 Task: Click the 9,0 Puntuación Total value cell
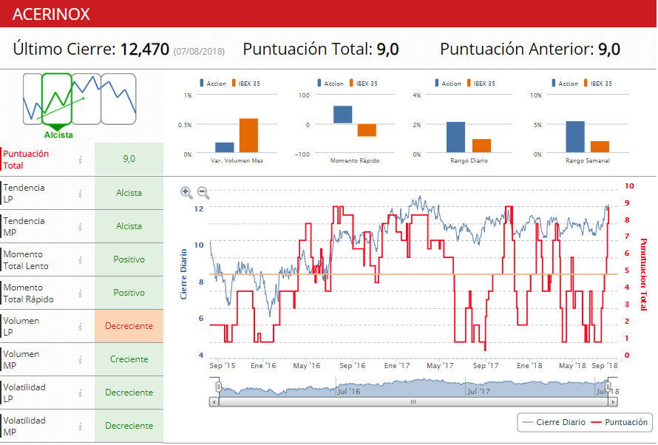tap(129, 159)
